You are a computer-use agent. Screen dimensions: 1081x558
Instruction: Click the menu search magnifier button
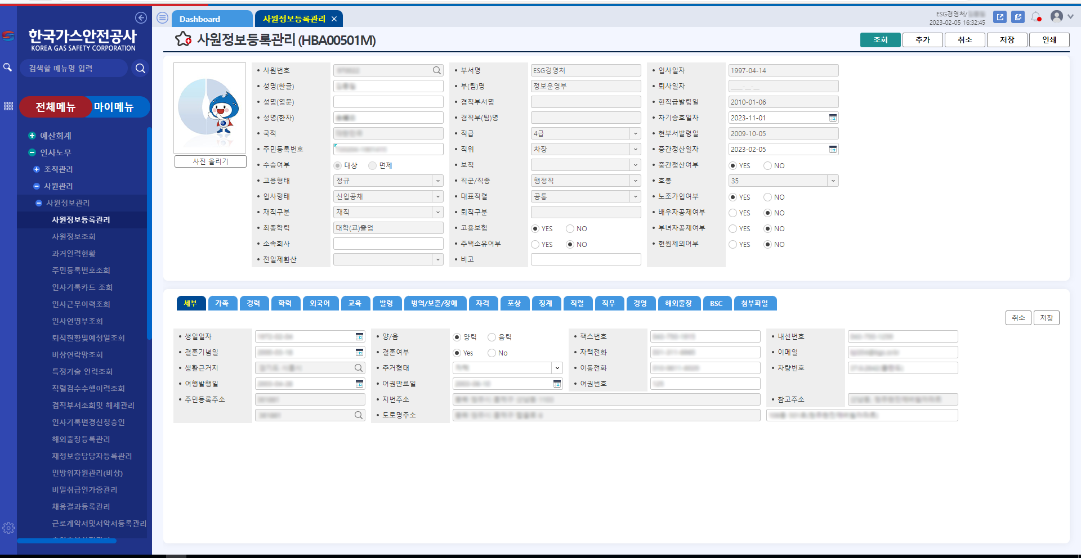tap(140, 68)
